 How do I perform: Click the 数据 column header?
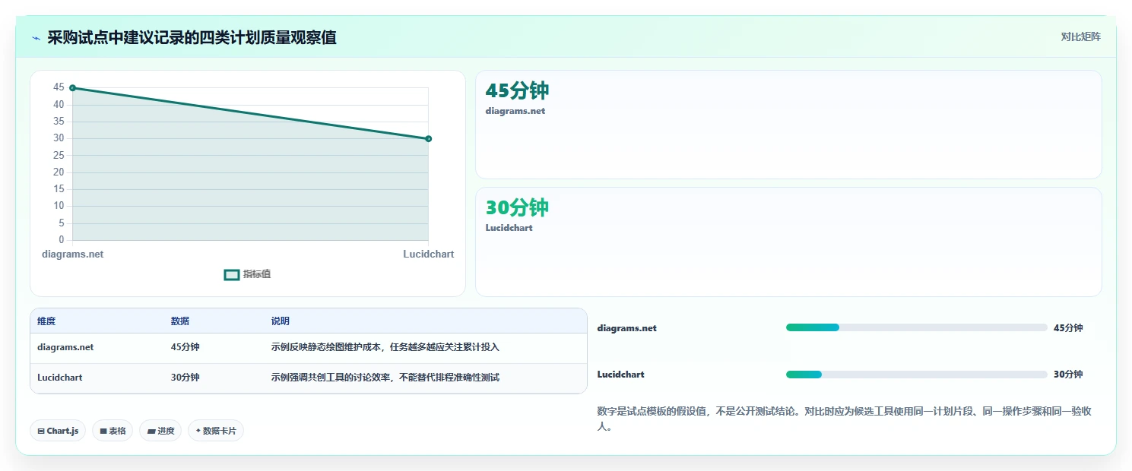click(x=180, y=321)
